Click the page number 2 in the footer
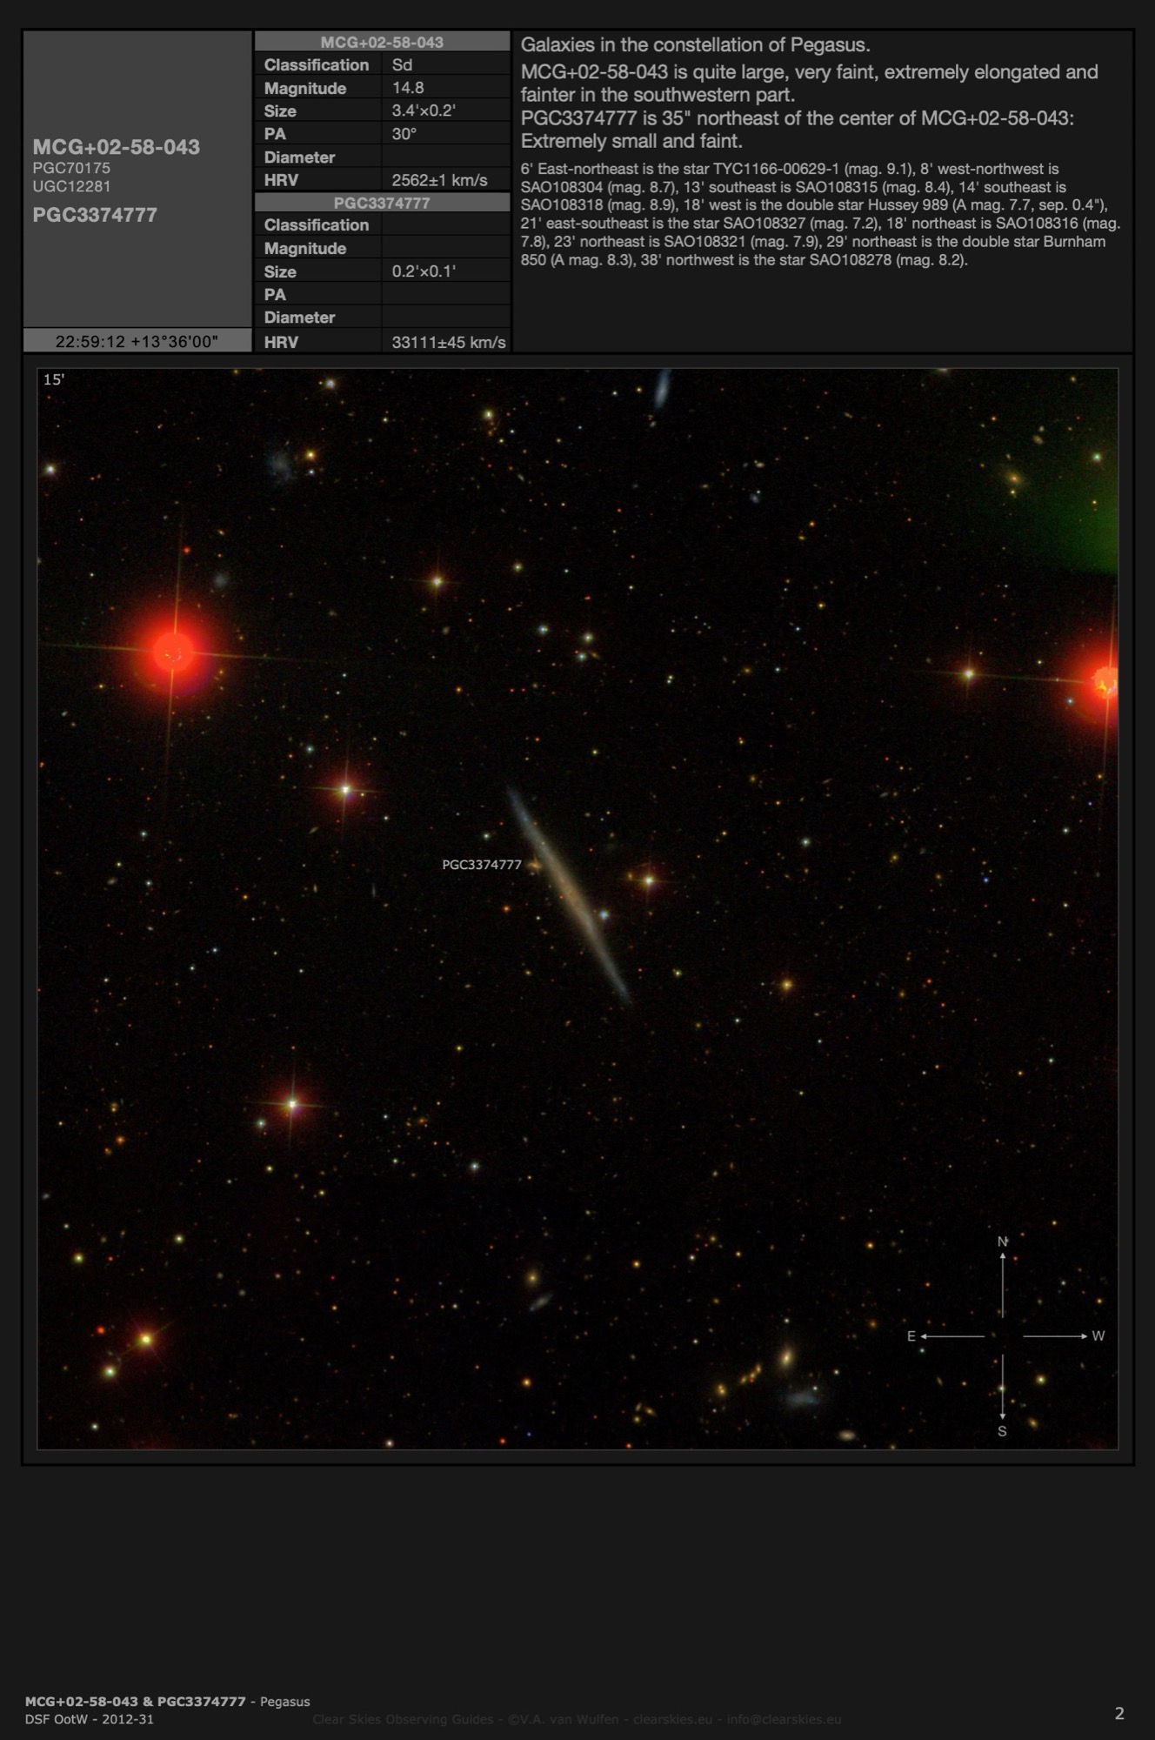 [1119, 1713]
